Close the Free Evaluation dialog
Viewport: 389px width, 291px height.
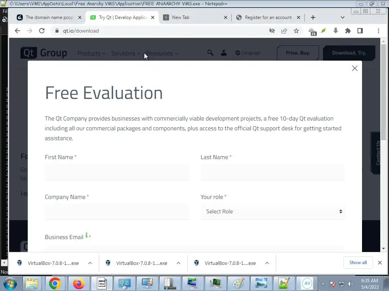coord(354,68)
